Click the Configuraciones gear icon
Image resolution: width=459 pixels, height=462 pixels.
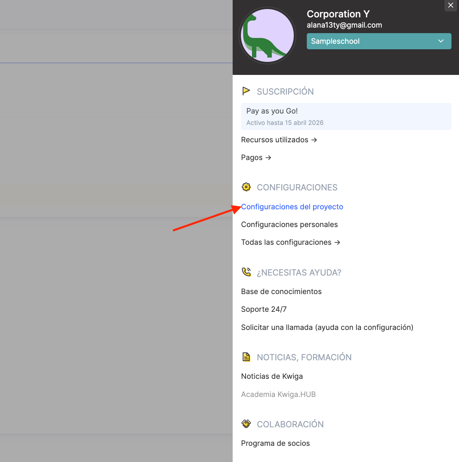pyautogui.click(x=246, y=187)
